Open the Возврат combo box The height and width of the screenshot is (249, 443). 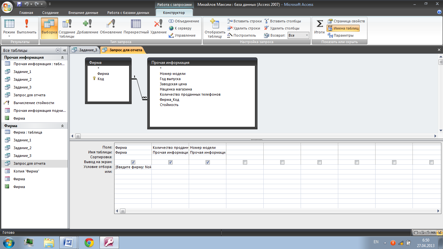[x=298, y=35]
